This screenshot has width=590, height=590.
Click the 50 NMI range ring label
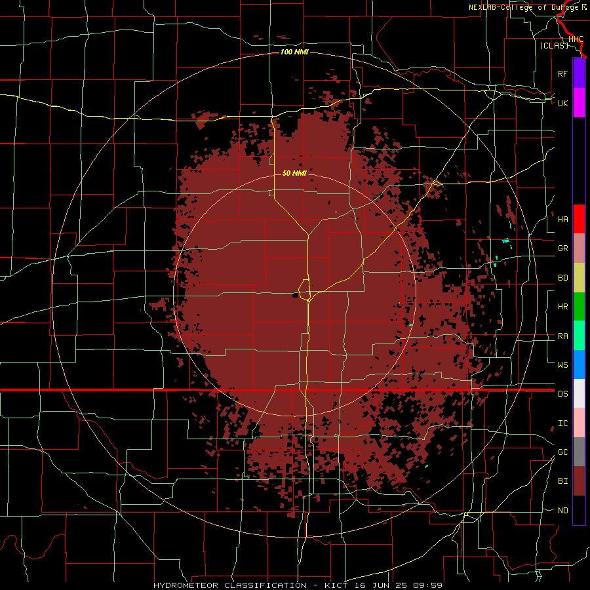click(294, 173)
